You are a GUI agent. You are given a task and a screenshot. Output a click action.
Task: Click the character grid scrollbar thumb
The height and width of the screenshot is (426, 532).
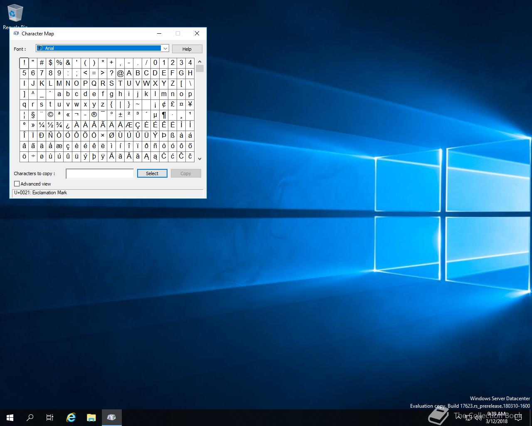(199, 69)
